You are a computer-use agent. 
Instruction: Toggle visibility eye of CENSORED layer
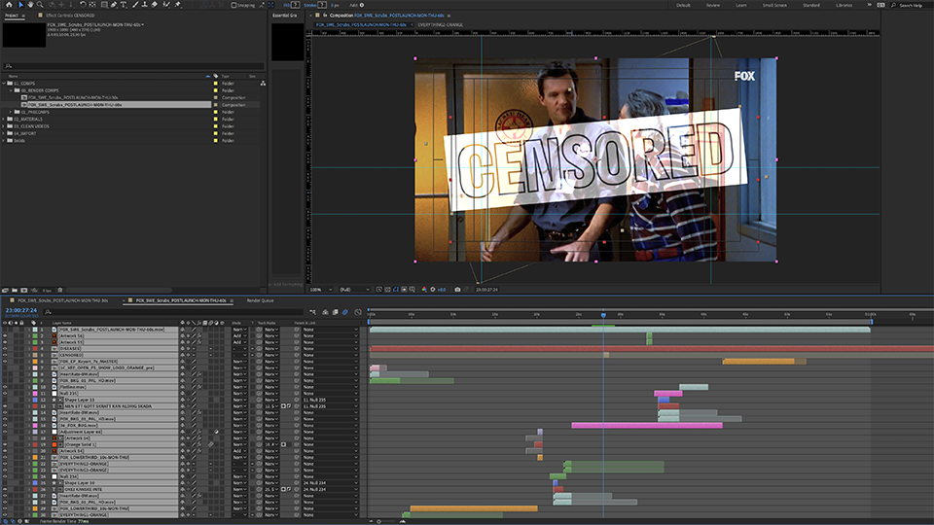(5, 355)
